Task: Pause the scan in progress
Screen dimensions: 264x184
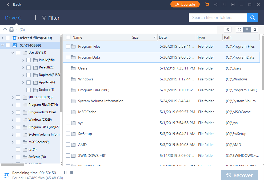Action: 65,173
